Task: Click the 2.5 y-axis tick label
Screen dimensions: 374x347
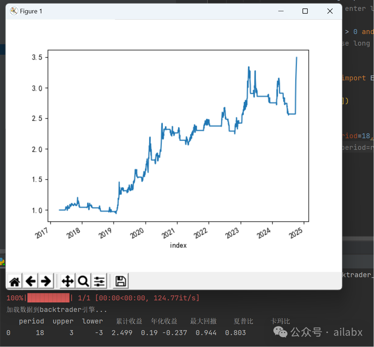Action: click(37, 119)
